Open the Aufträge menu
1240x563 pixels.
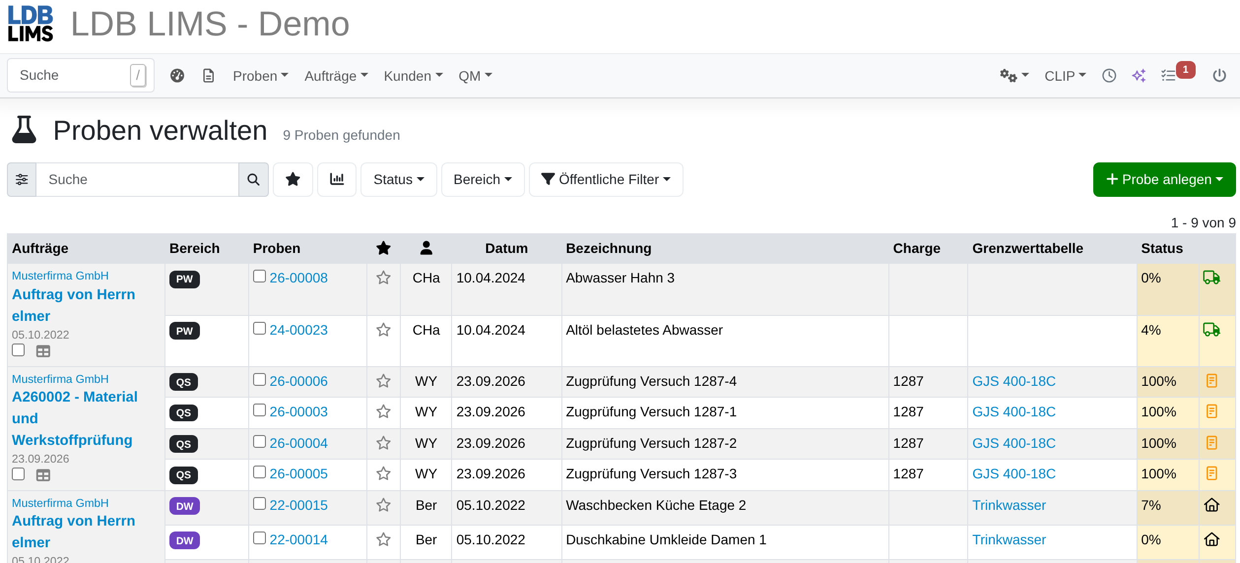coord(336,76)
